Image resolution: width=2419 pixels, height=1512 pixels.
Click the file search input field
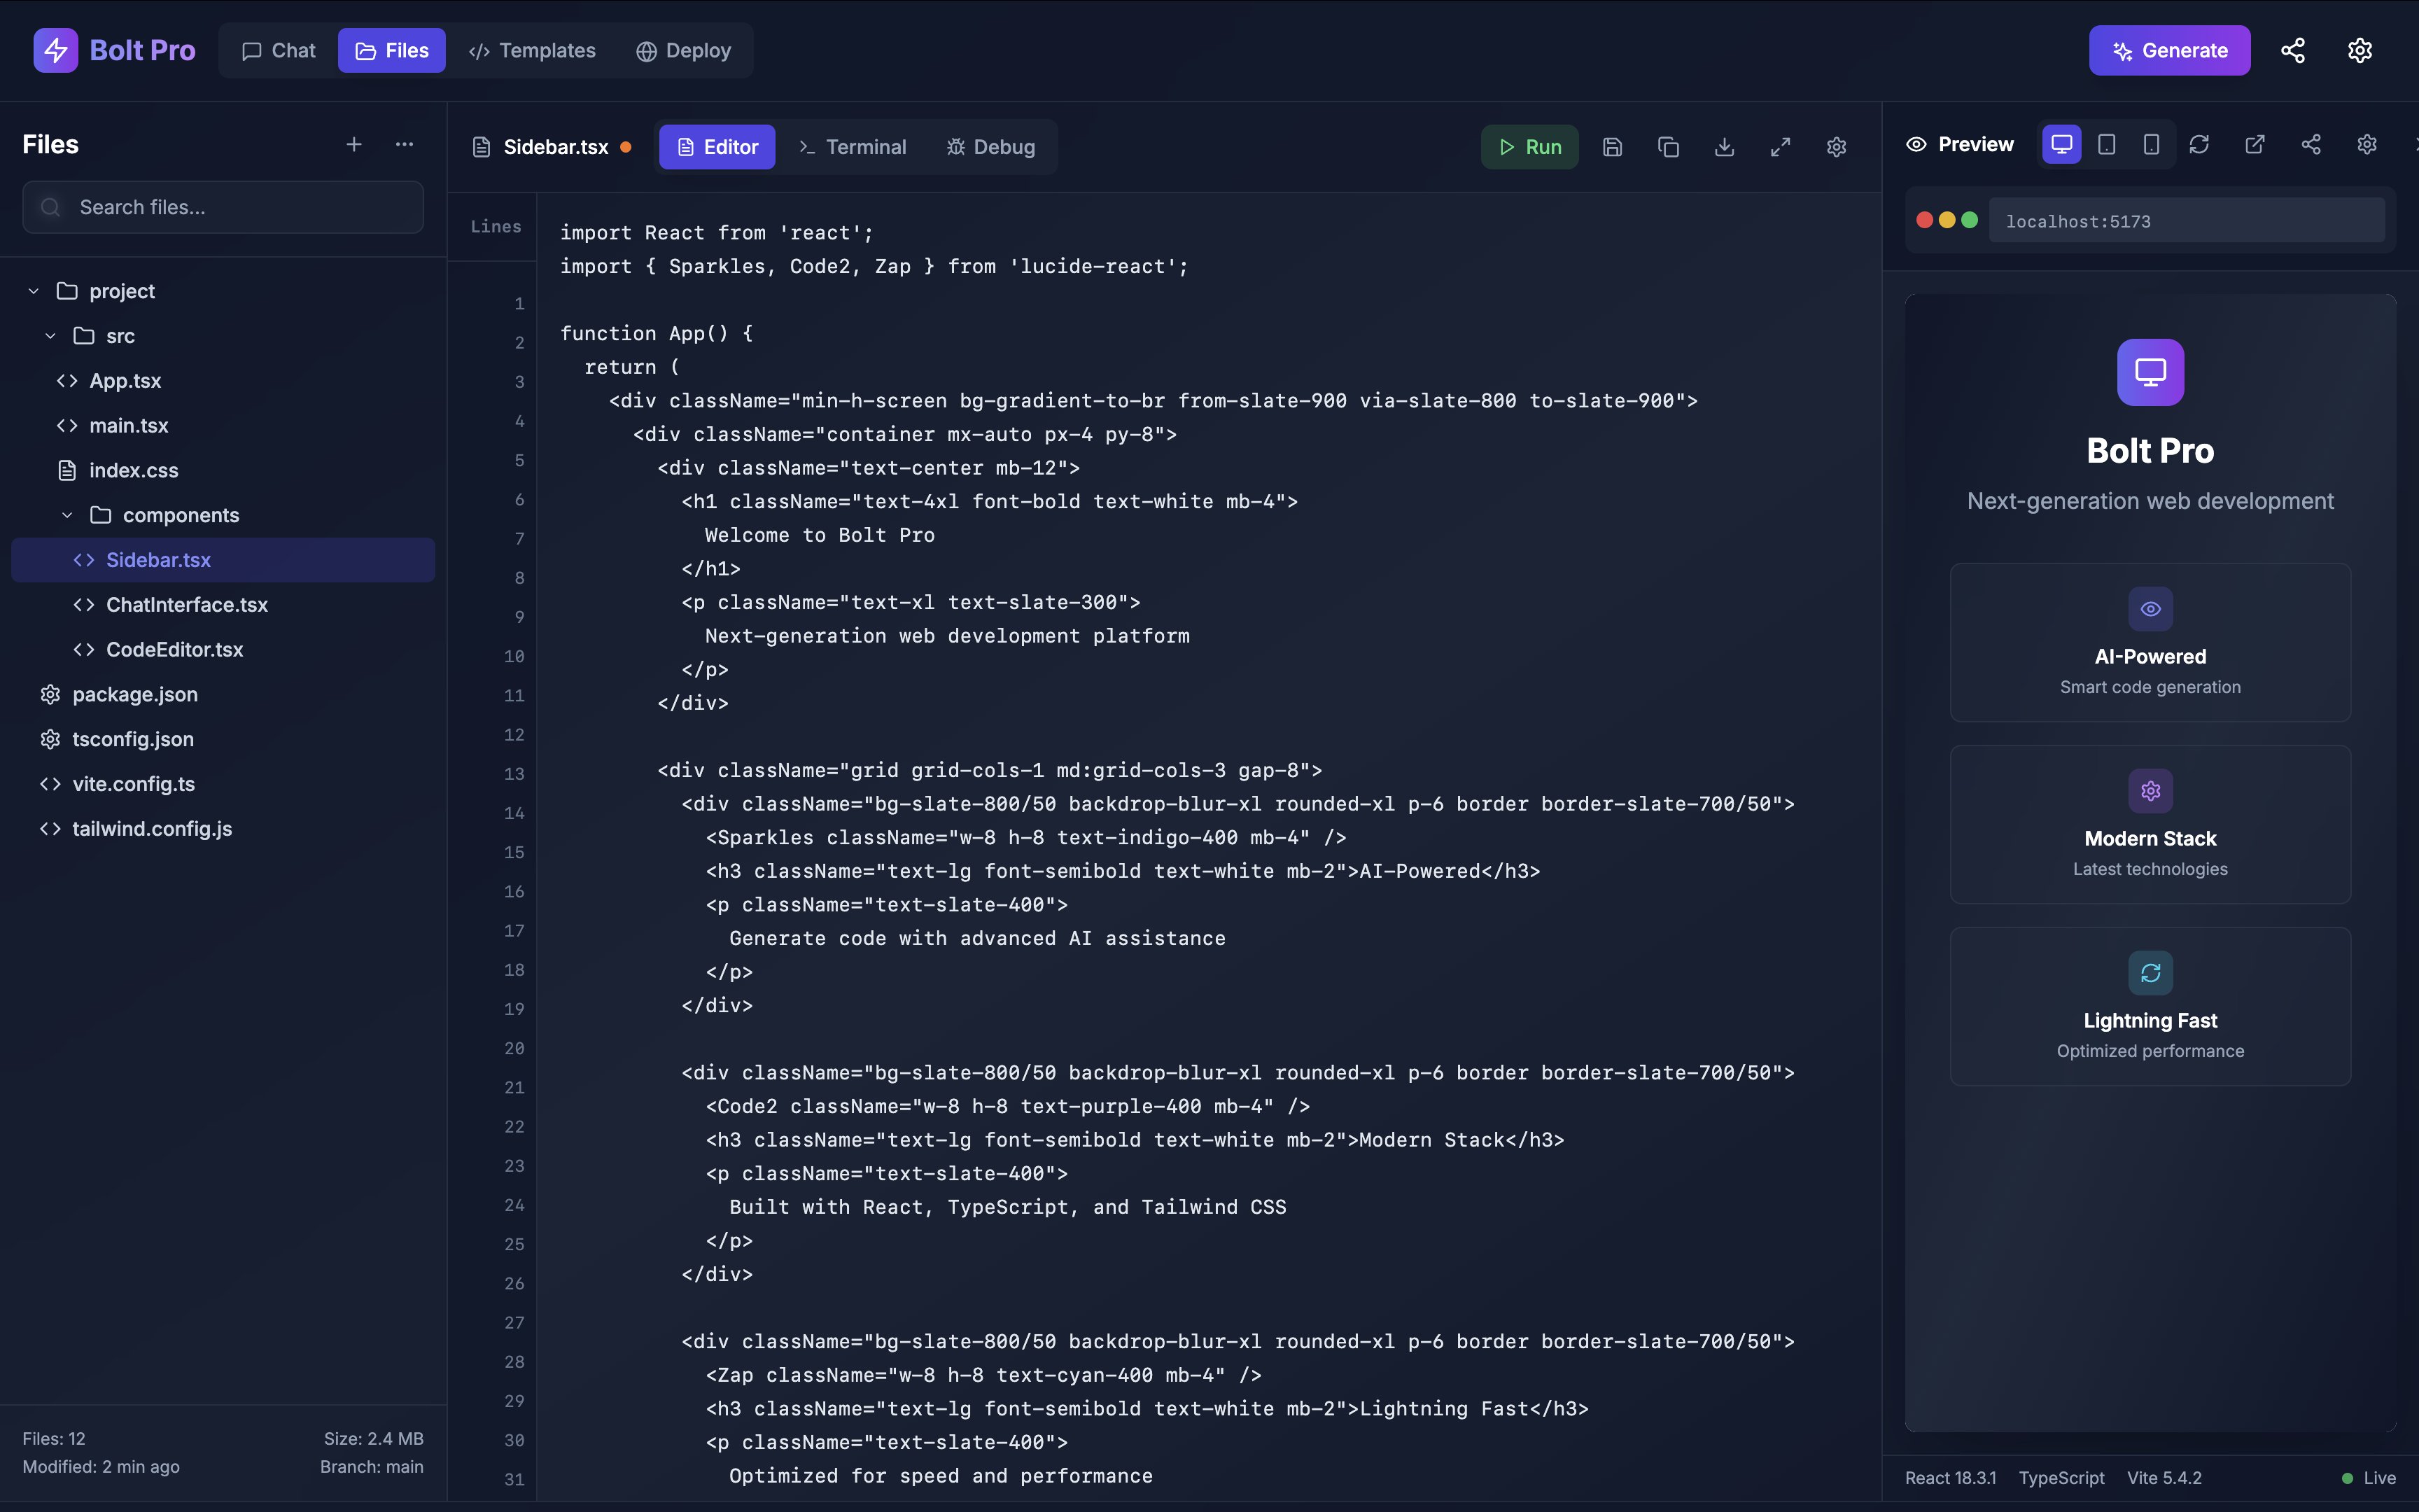pyautogui.click(x=222, y=207)
